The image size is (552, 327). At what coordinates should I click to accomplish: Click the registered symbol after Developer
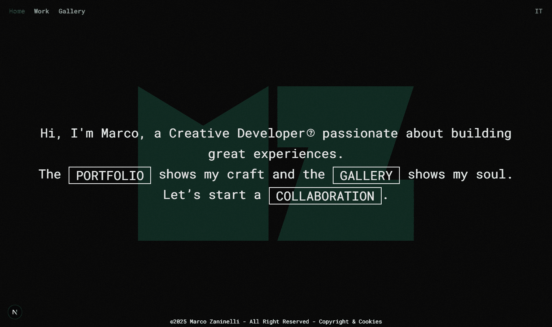[x=311, y=133]
